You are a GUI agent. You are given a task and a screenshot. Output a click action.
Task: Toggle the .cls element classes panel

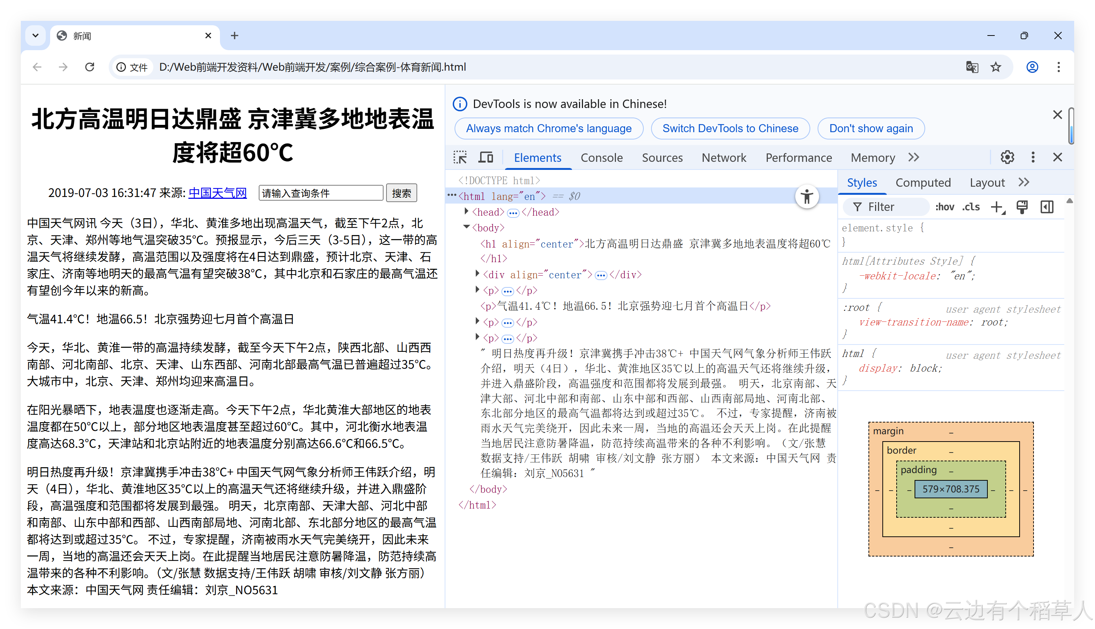[x=971, y=207]
